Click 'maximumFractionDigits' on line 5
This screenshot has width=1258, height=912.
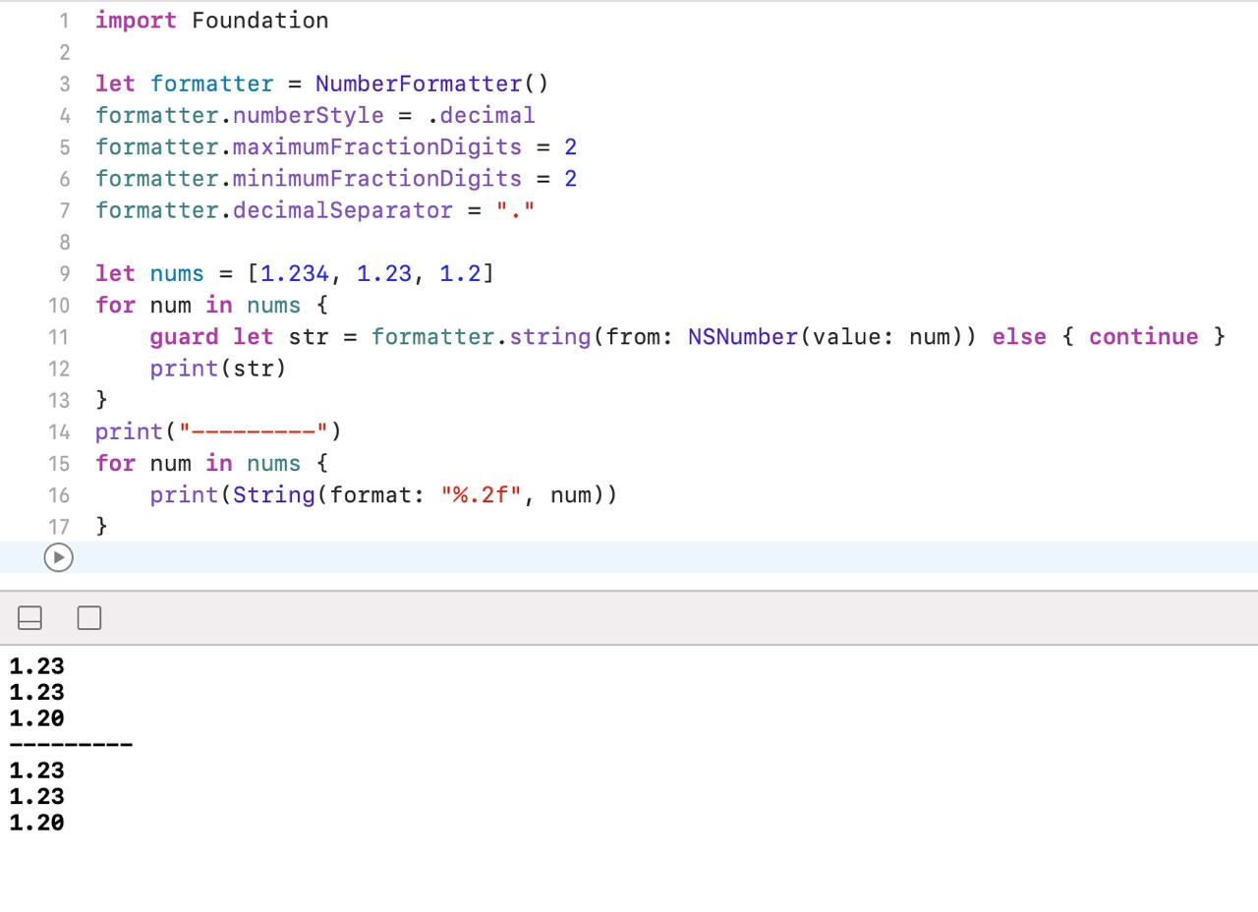[x=377, y=146]
